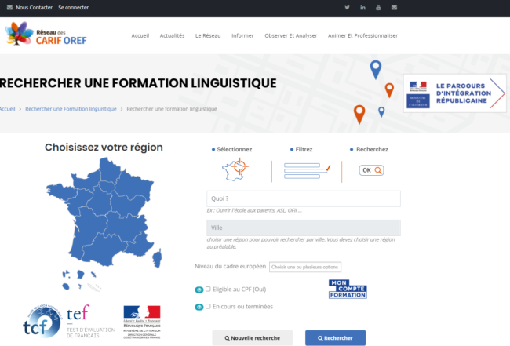Click the Nouvelle recherche button
Screen dimensions: 510x346
click(x=252, y=338)
